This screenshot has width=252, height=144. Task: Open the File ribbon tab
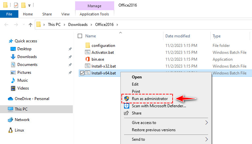tap(9, 14)
